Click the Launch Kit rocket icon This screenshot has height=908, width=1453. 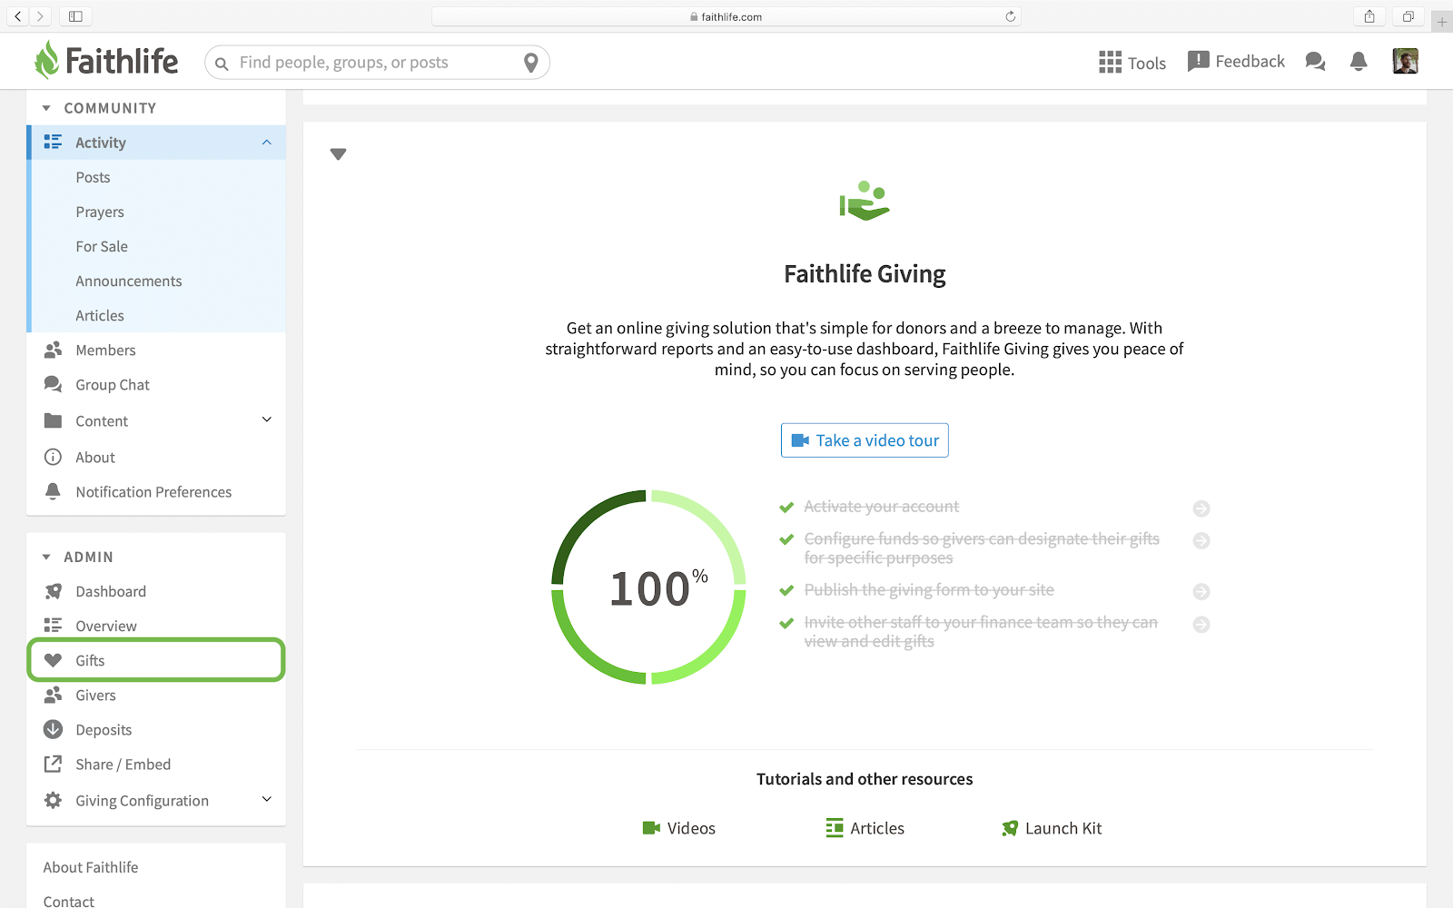click(x=1010, y=828)
